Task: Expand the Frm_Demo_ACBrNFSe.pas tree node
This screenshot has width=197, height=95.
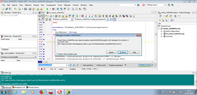Action: (x=162, y=34)
